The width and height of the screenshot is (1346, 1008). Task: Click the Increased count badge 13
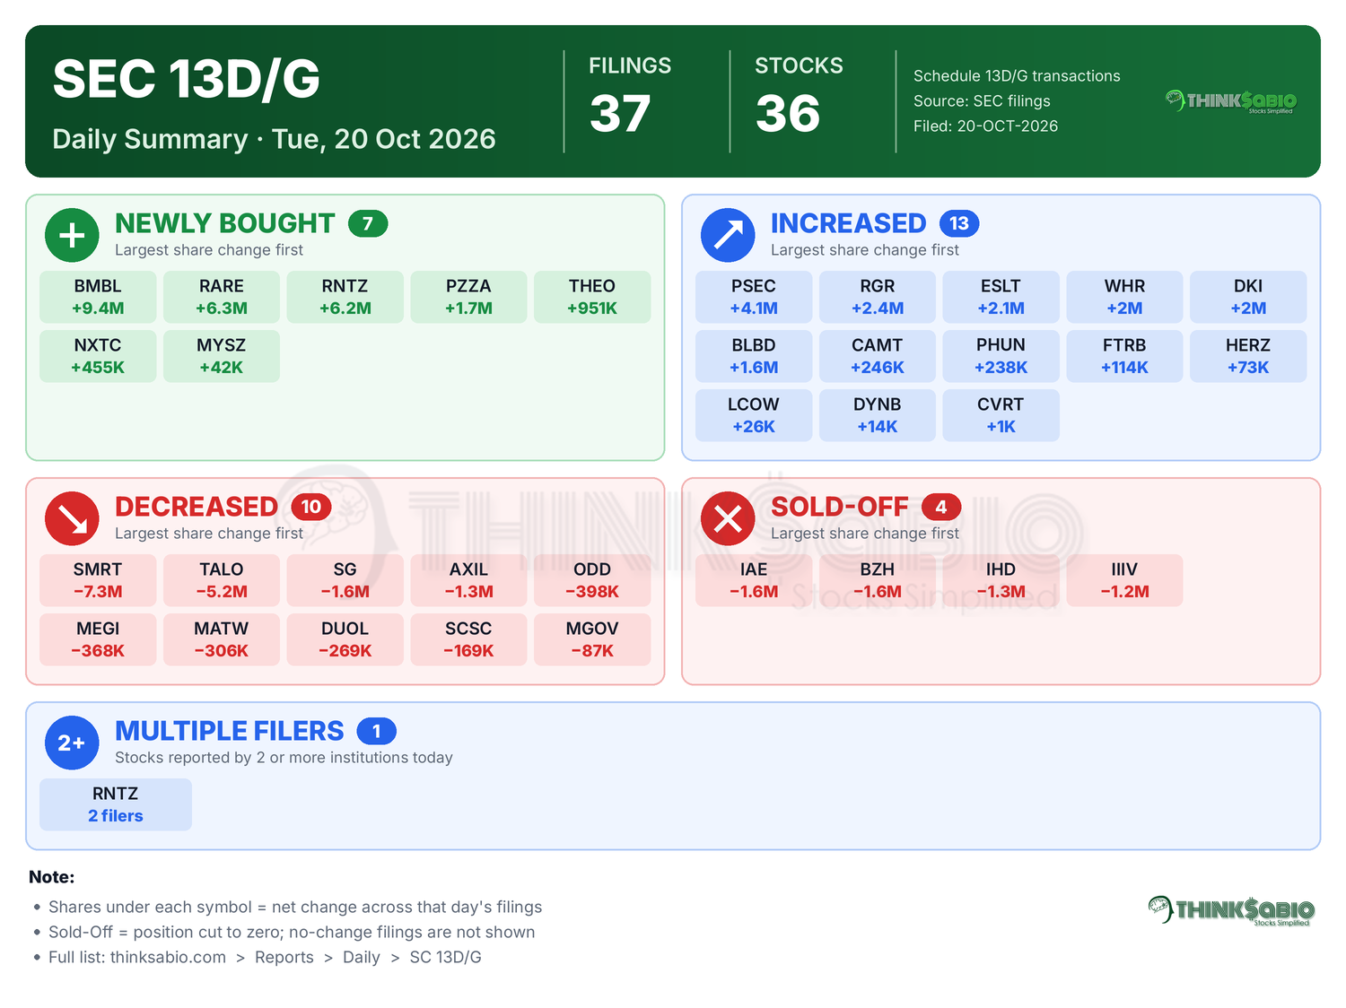coord(959,223)
